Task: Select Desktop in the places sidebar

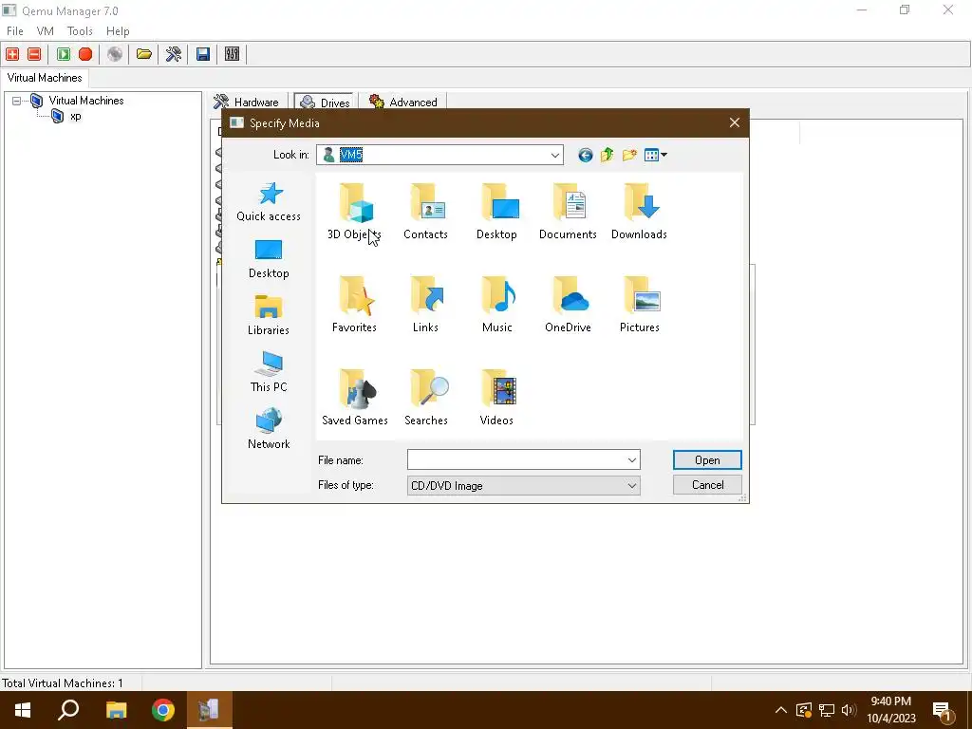Action: point(269,259)
